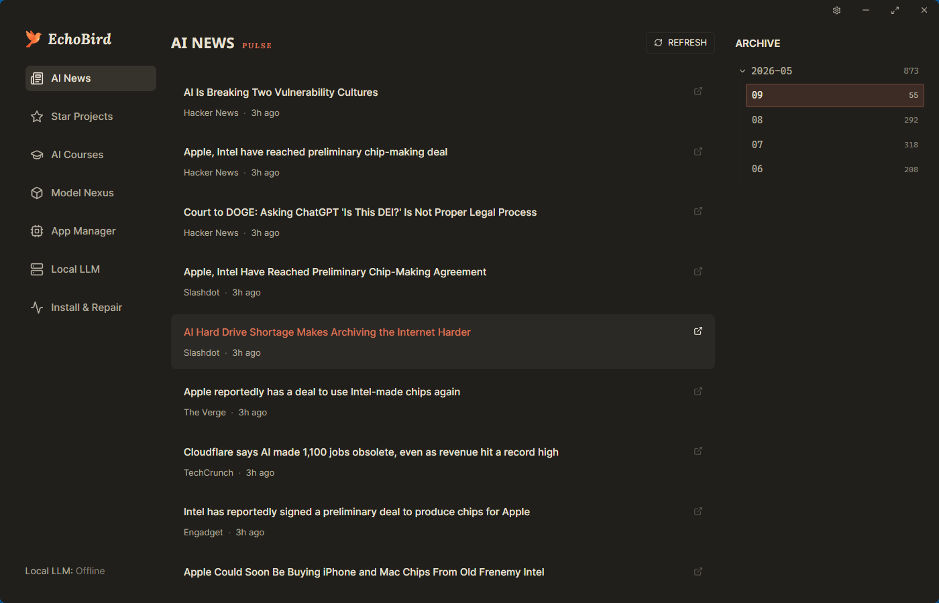This screenshot has height=603, width=939.
Task: Click 'Local LLM: Offline' status text
Action: pos(65,571)
